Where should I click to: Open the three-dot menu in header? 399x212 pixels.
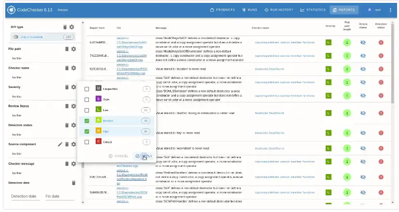tap(390, 10)
